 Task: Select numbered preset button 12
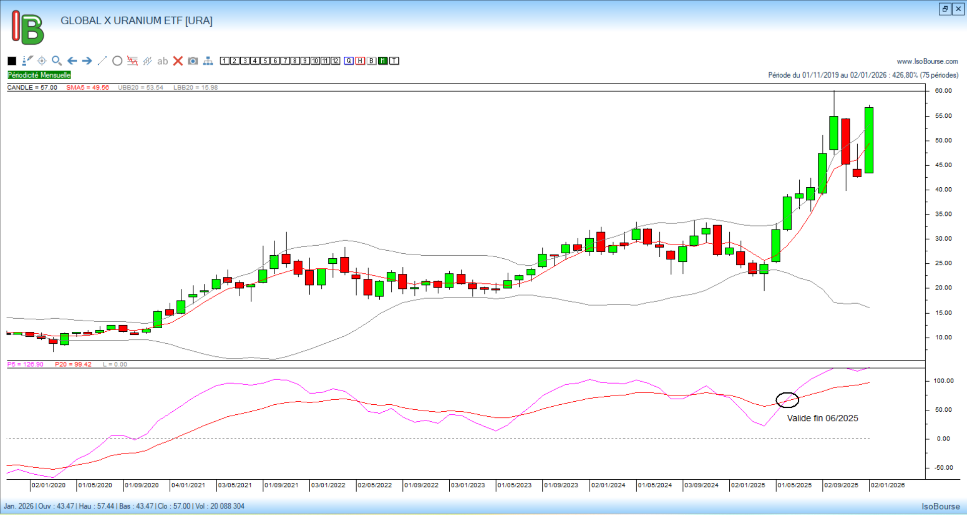pyautogui.click(x=335, y=61)
